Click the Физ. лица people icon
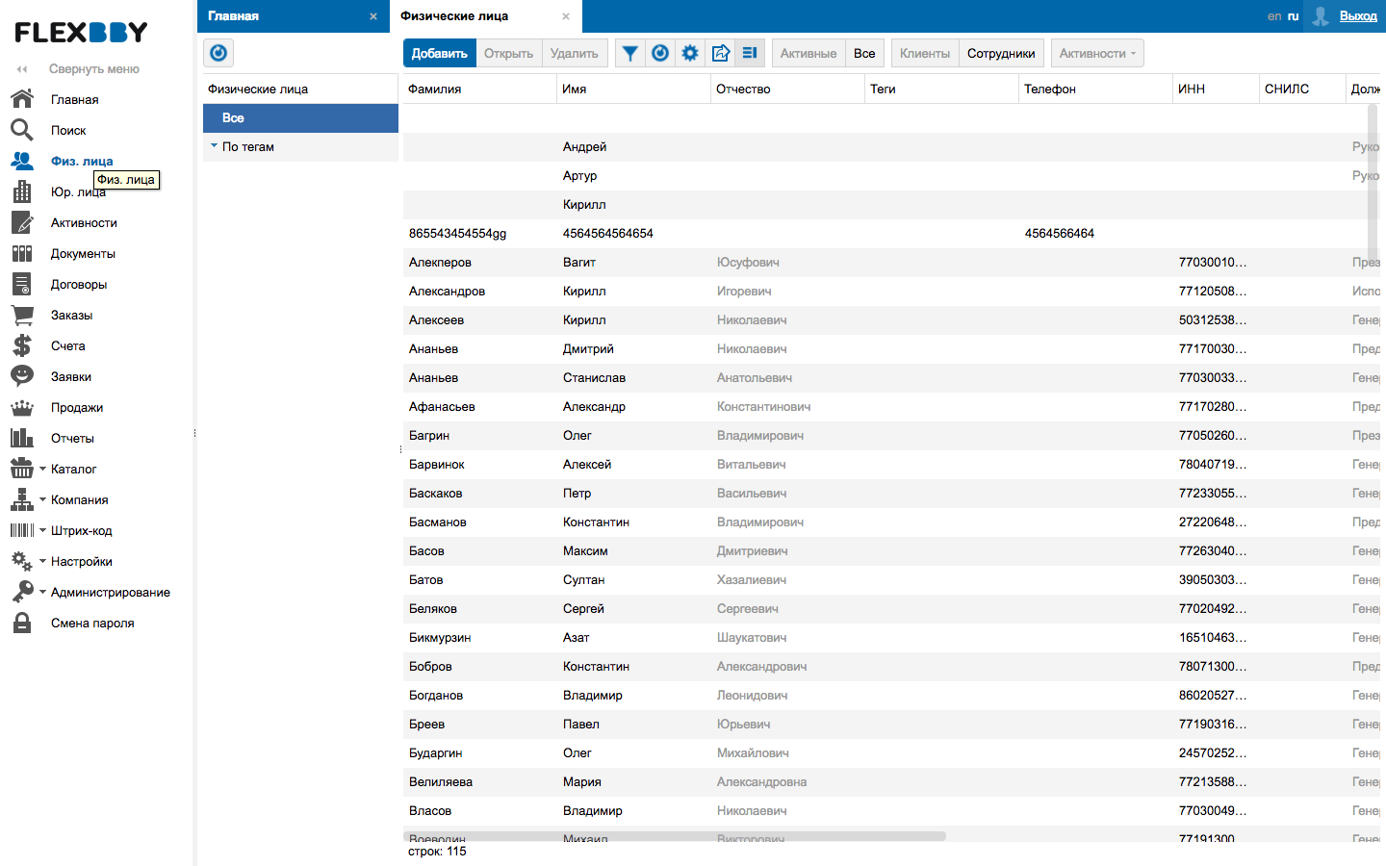 (x=22, y=161)
